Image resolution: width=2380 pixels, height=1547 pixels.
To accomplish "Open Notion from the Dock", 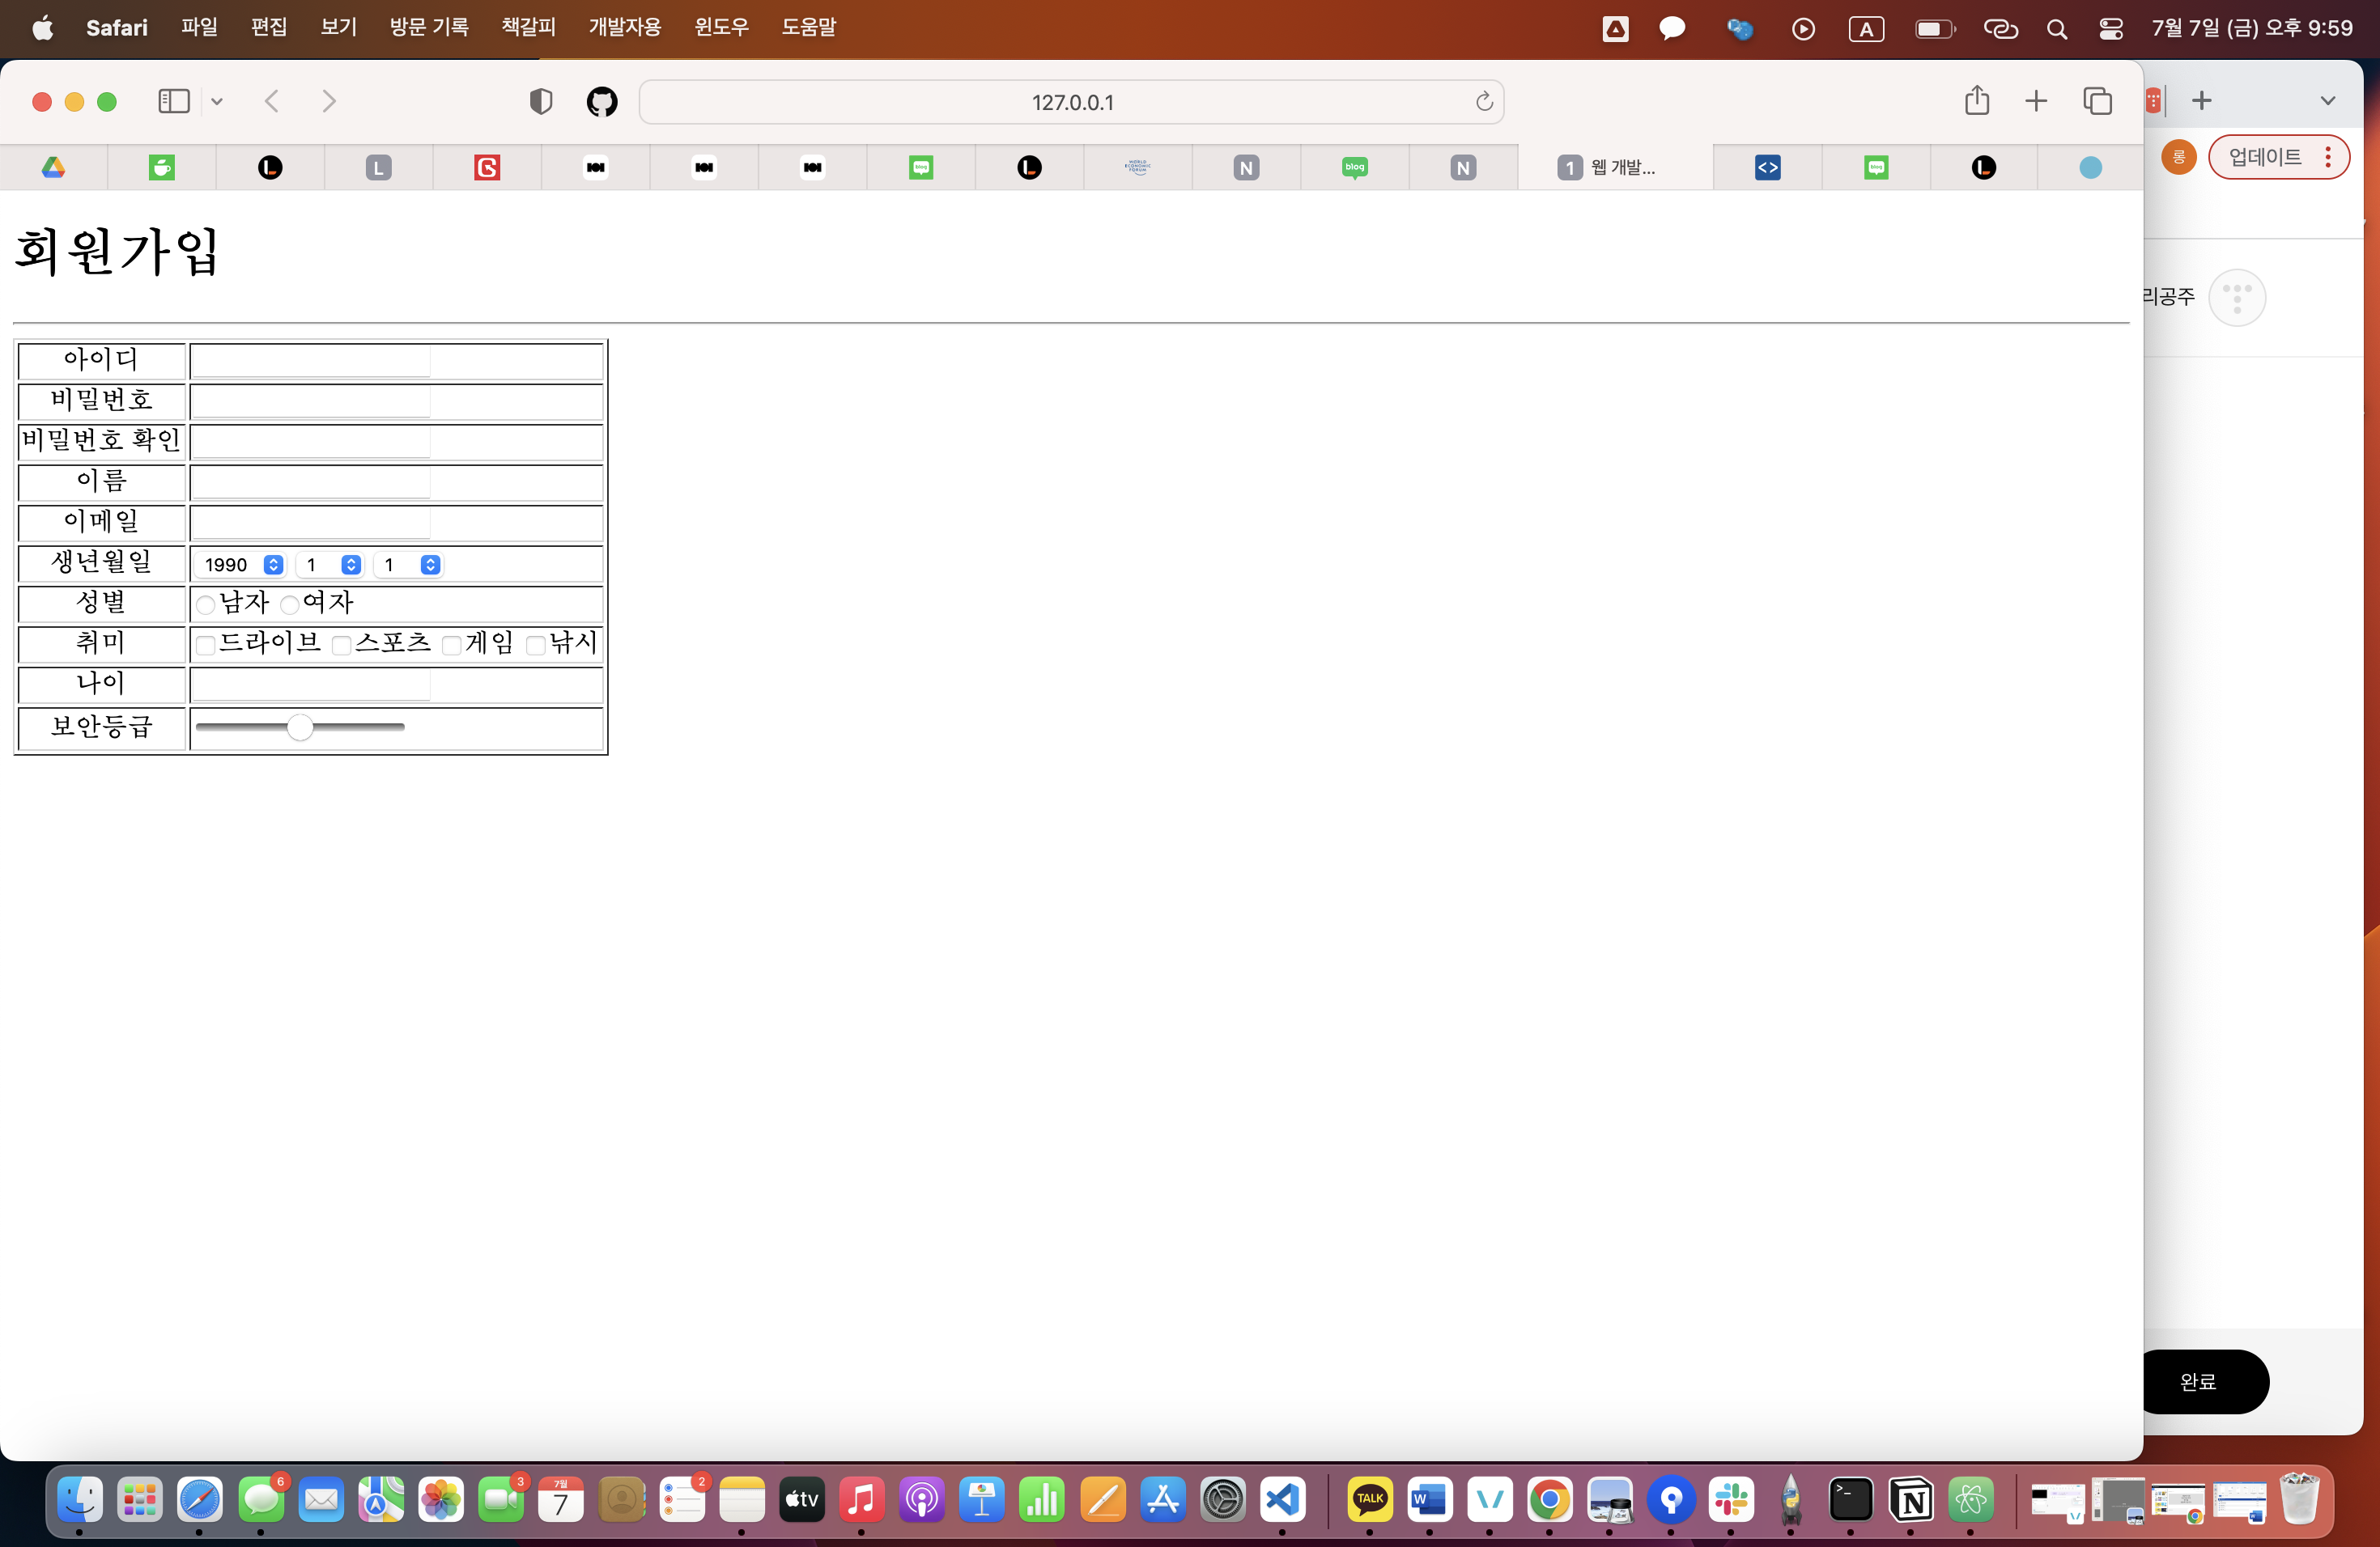I will click(x=1911, y=1499).
